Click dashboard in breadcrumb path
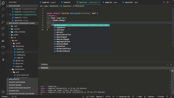This screenshot has width=174, height=98. point(54,6)
